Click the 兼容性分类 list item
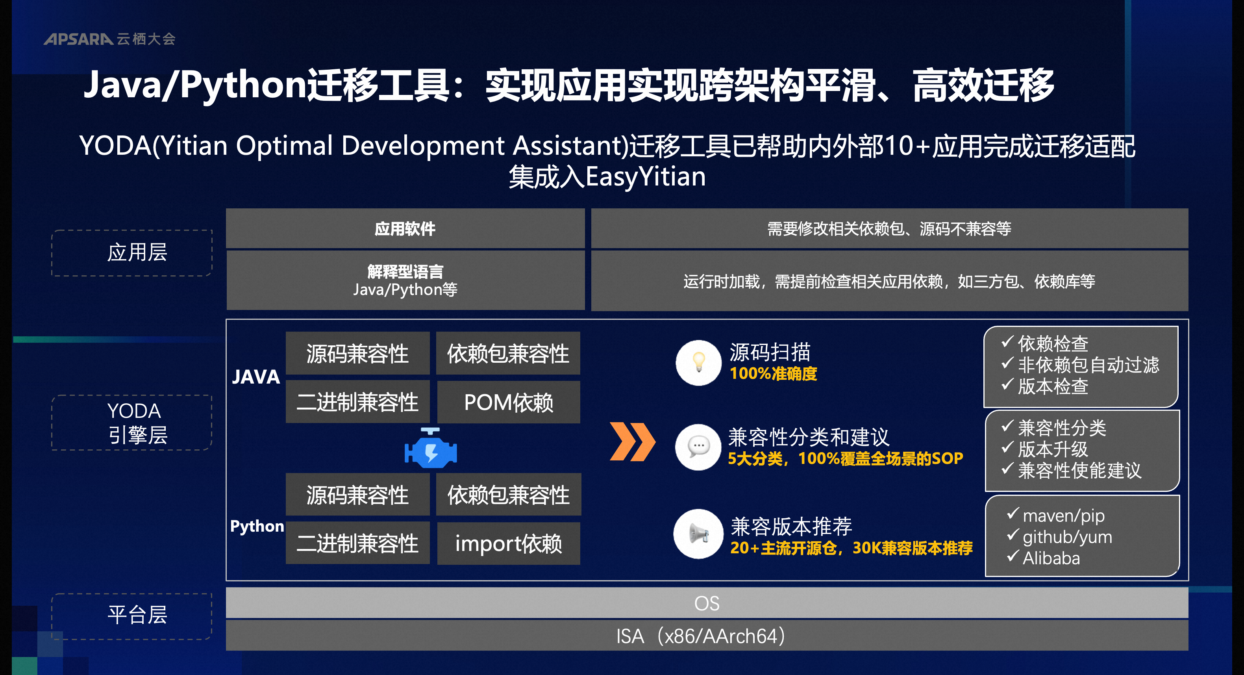Screen dimensions: 1244x675 (x=1062, y=428)
